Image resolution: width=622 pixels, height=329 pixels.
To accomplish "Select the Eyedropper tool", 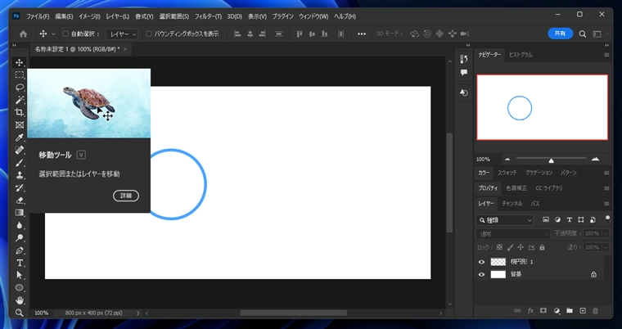I will [20, 137].
